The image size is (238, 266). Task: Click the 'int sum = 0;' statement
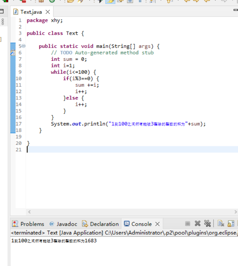coord(69,59)
